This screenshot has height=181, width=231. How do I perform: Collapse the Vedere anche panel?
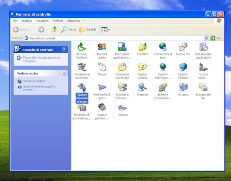pos(64,73)
